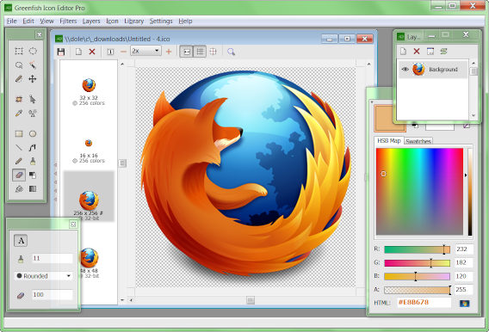Image resolution: width=489 pixels, height=332 pixels.
Task: Switch to the Swatches tab
Action: pyautogui.click(x=418, y=141)
